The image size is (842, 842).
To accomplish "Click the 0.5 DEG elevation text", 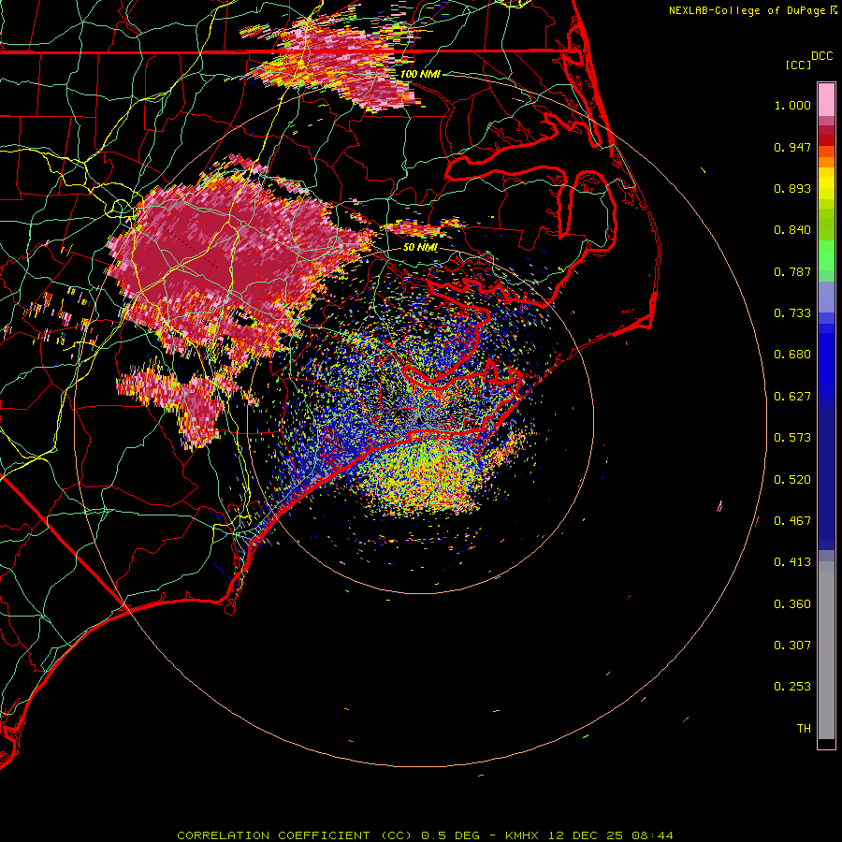I will [x=450, y=835].
